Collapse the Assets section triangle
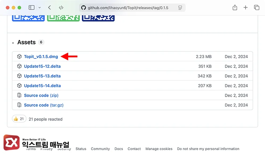Image resolution: width=265 pixels, height=154 pixels. tap(13, 43)
